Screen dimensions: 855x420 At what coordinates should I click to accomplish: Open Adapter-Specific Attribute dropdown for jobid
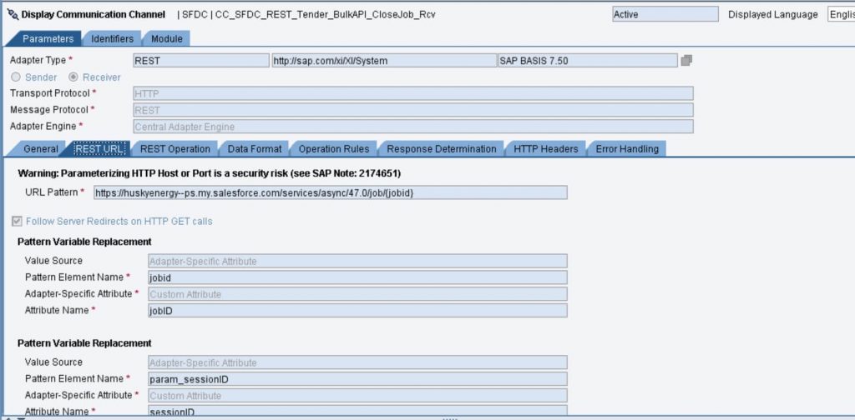click(x=357, y=294)
